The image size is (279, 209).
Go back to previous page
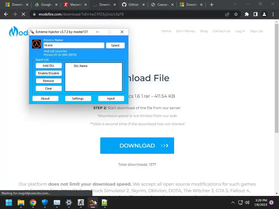click(6, 14)
